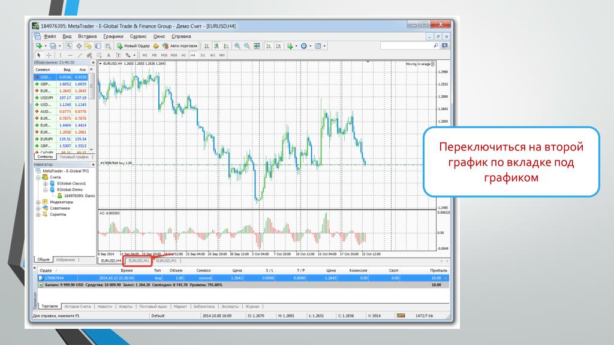Switch chart to candlesticks
This screenshot has width=614, height=345.
tap(216, 46)
